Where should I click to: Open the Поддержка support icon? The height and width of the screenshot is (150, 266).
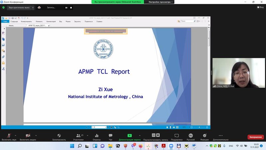[177, 136]
